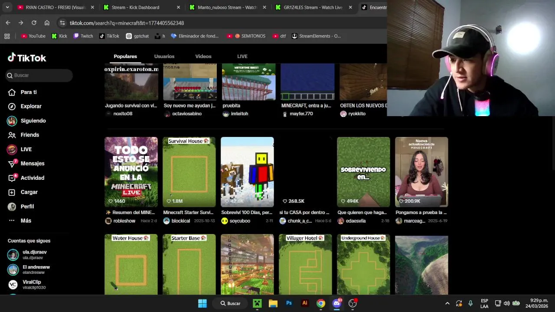Switch to Usuarios tab
Screen dimensions: 555x312
[164, 56]
